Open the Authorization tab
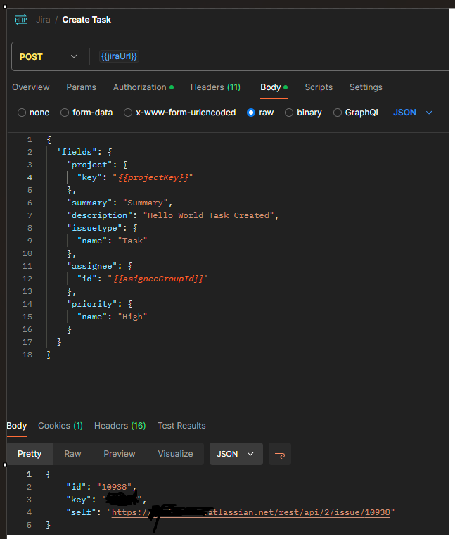This screenshot has height=539, width=455. [143, 87]
